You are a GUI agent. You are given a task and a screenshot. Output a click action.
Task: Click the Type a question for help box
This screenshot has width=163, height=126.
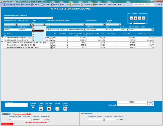click(x=144, y=4)
